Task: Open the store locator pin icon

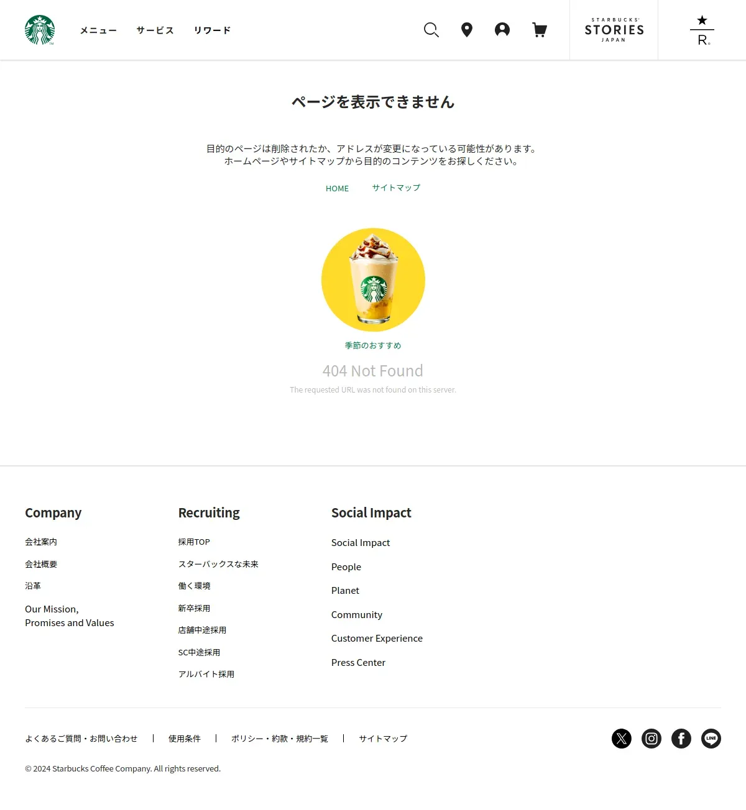Action: 467,30
